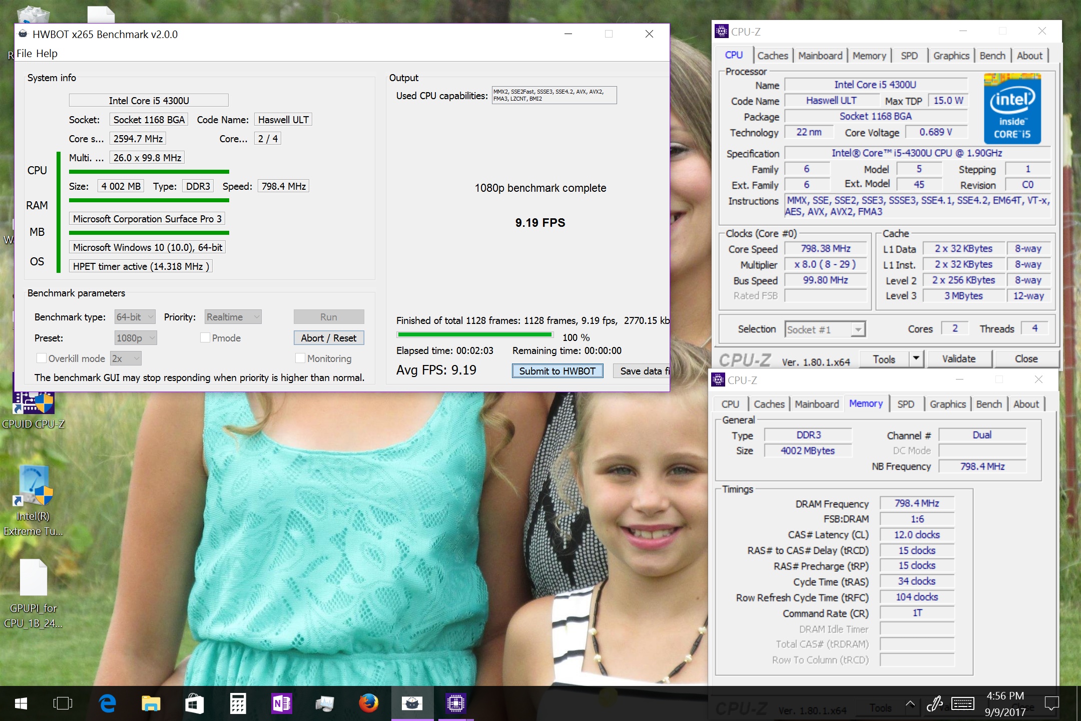
Task: Open the Microsoft Store taskbar icon
Action: click(194, 704)
